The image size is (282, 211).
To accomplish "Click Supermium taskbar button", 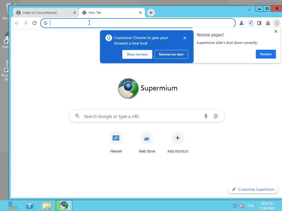I will (64, 206).
